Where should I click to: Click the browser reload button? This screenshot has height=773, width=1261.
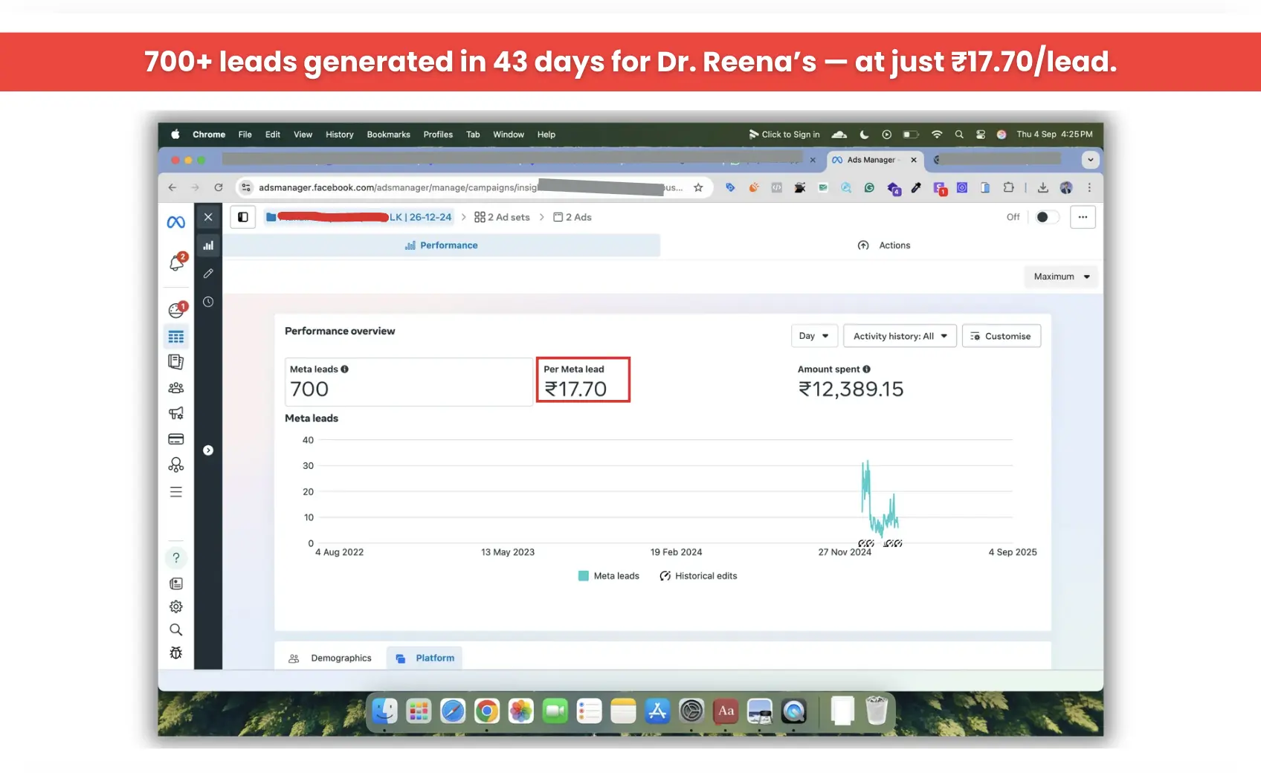[x=219, y=187]
